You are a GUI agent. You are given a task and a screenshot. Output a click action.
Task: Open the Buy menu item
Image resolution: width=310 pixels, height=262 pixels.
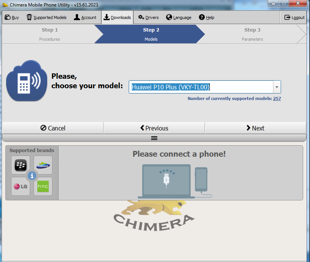(x=12, y=17)
